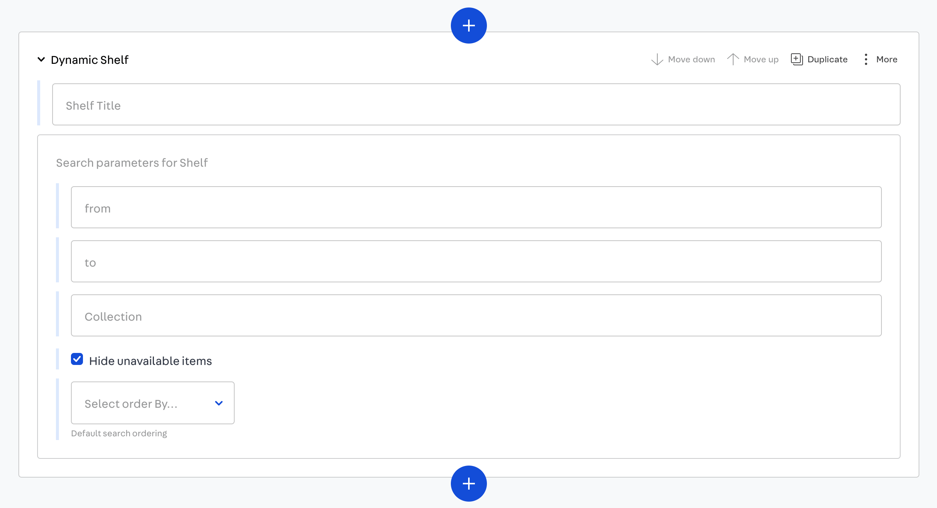Click the Dynamic Shelf heading title

click(89, 60)
